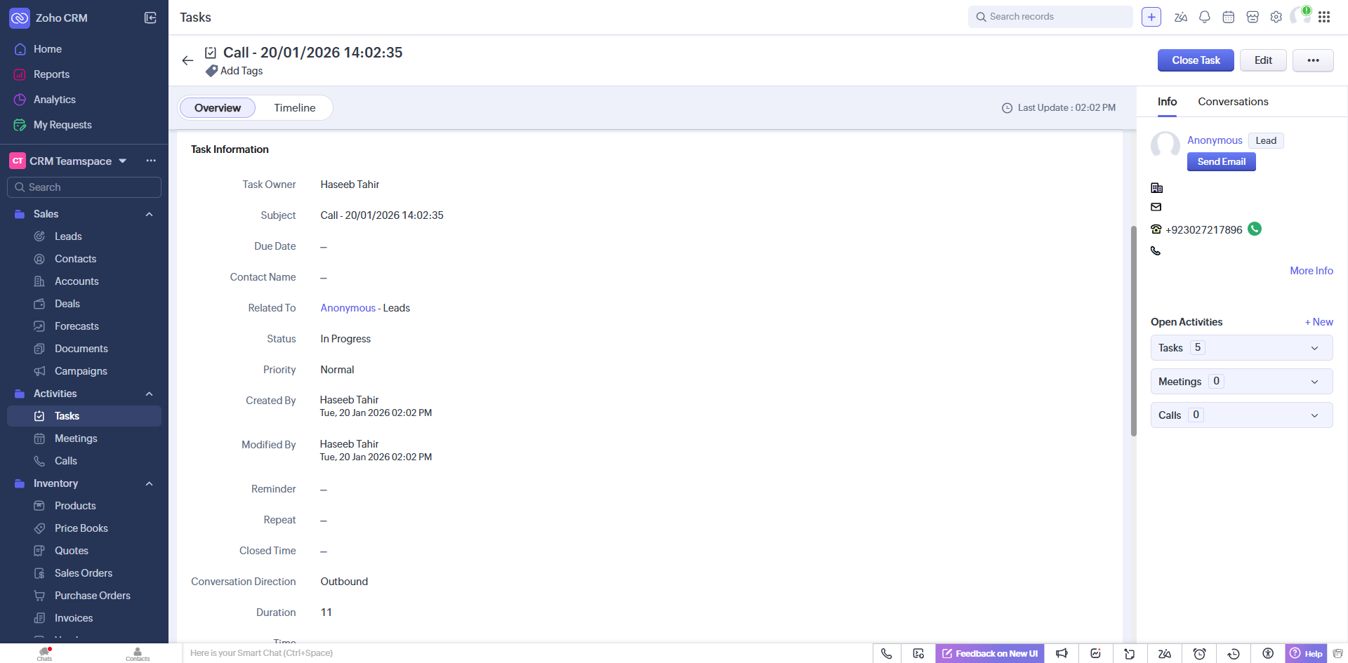1348x663 pixels.
Task: Open the apps grid launcher icon
Action: [1324, 17]
